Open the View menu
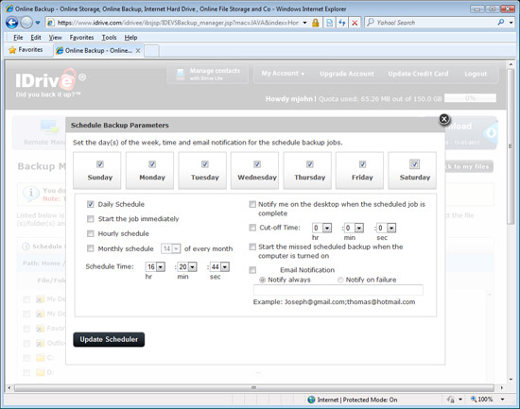 [x=55, y=38]
